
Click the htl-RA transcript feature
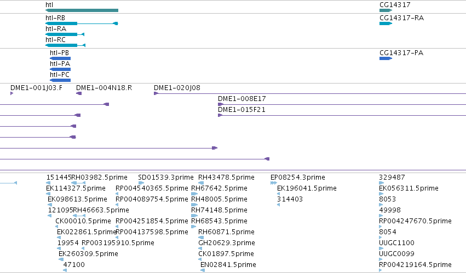tap(65, 34)
